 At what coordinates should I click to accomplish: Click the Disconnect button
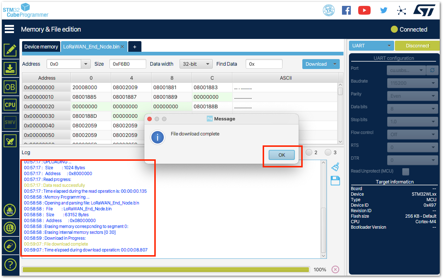(417, 46)
